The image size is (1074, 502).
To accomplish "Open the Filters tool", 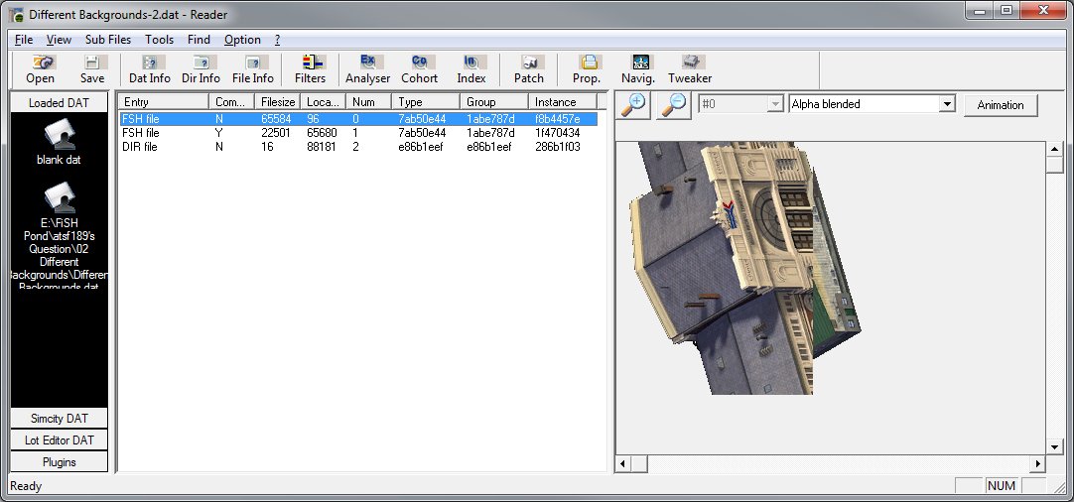I will click(x=311, y=69).
